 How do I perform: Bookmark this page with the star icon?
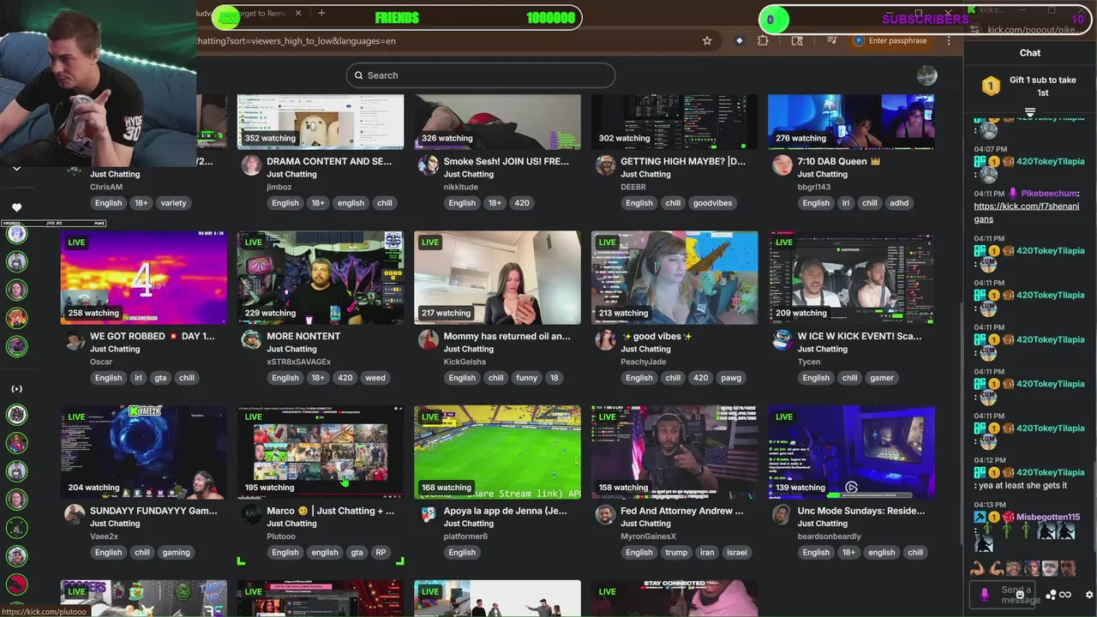pyautogui.click(x=707, y=40)
